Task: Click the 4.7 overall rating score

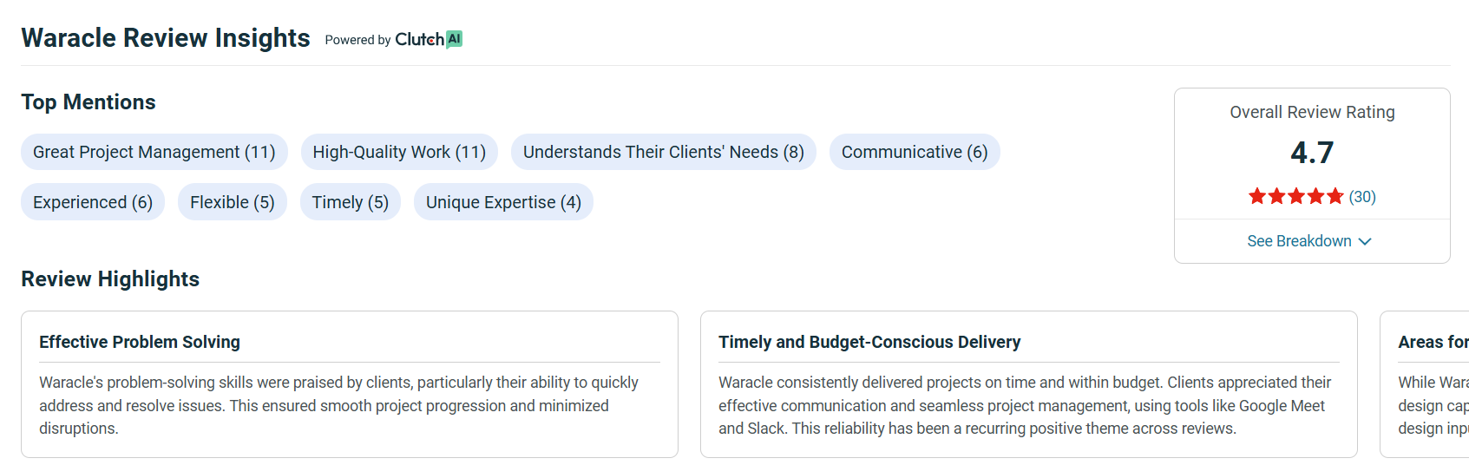Action: 1312,153
